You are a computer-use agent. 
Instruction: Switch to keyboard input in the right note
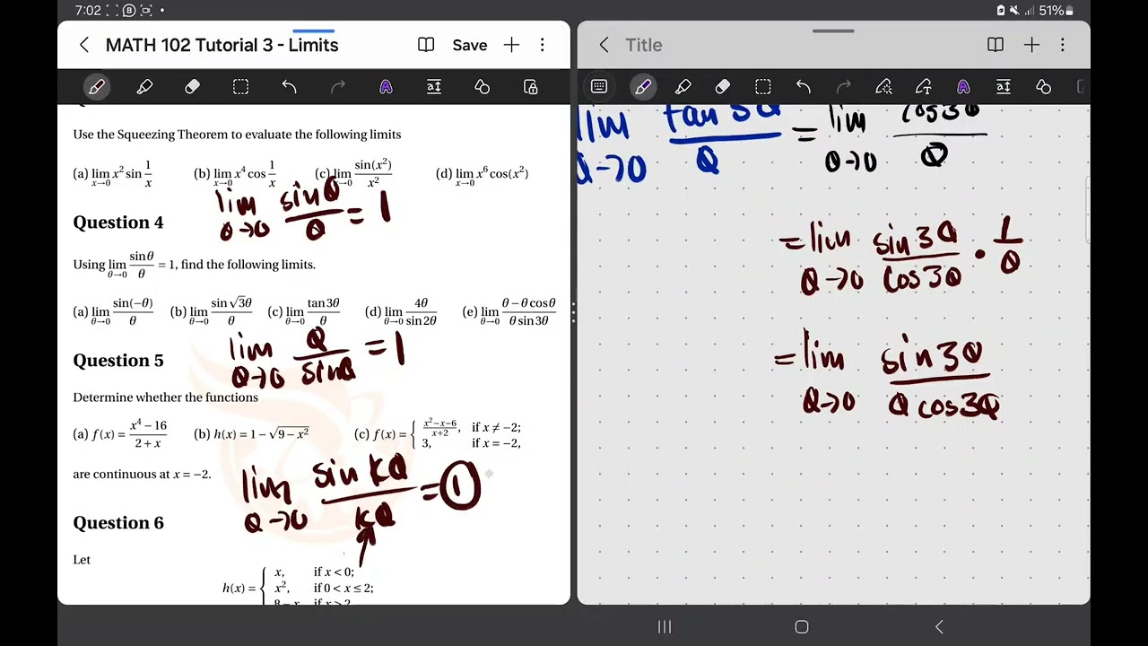pyautogui.click(x=599, y=87)
